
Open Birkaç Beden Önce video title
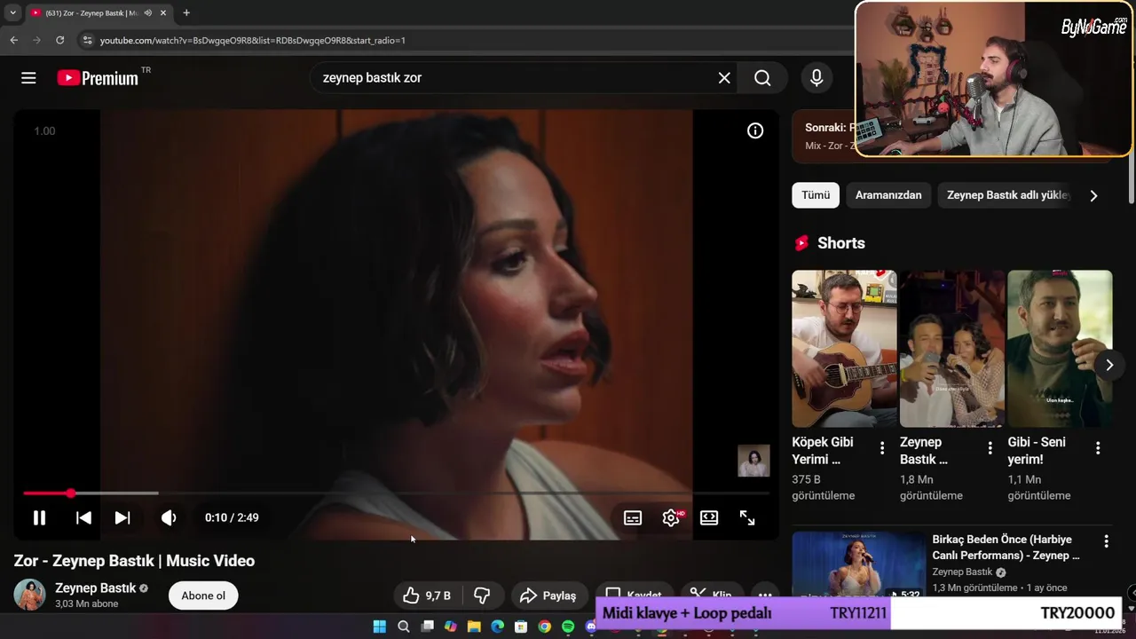click(1006, 547)
